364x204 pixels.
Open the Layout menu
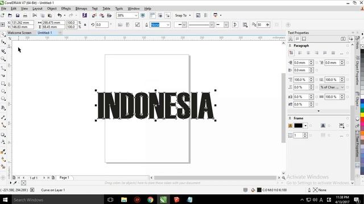[38, 8]
